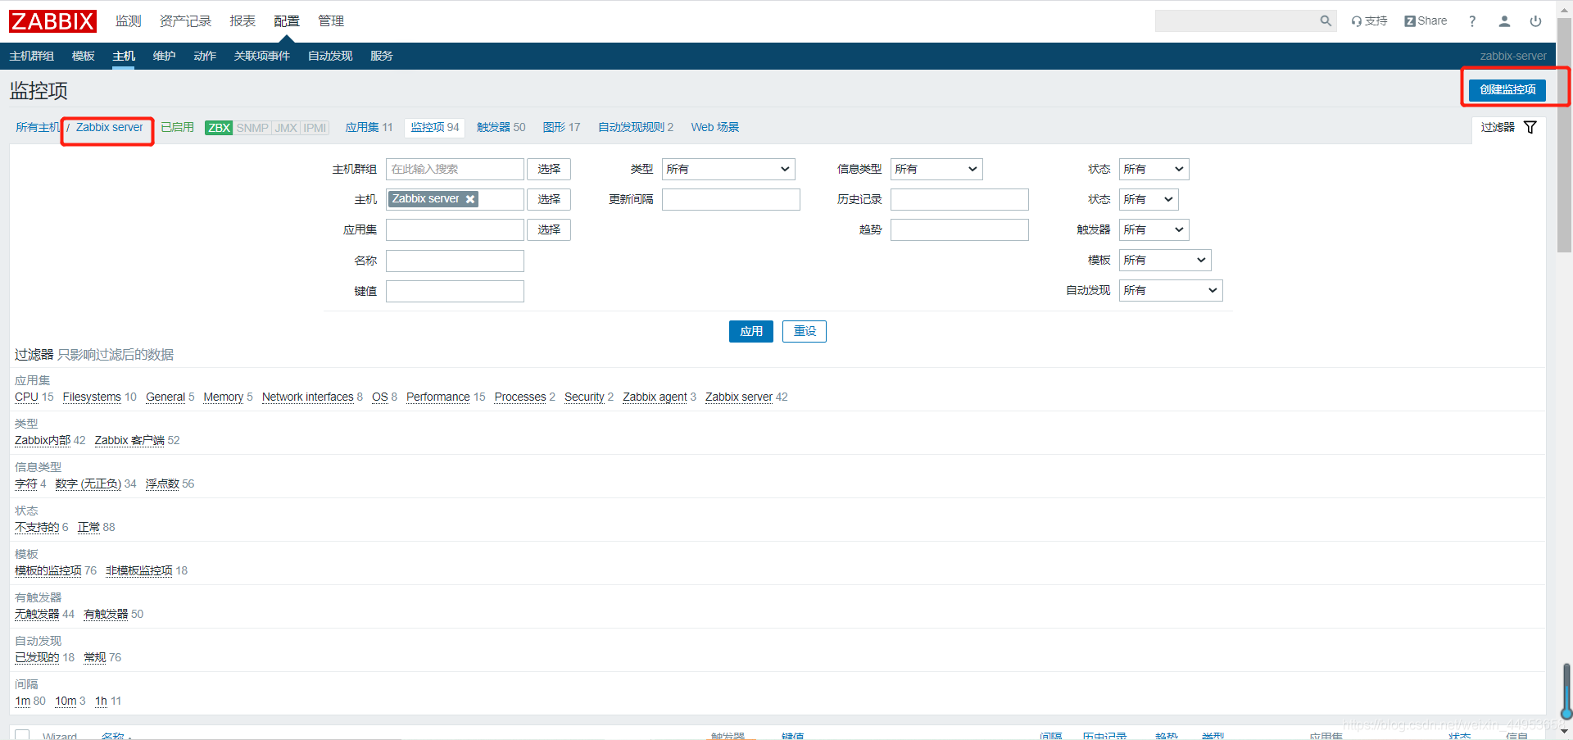Viewport: 1573px width, 740px height.
Task: Click 选择 next to 主机 field
Action: pyautogui.click(x=549, y=200)
